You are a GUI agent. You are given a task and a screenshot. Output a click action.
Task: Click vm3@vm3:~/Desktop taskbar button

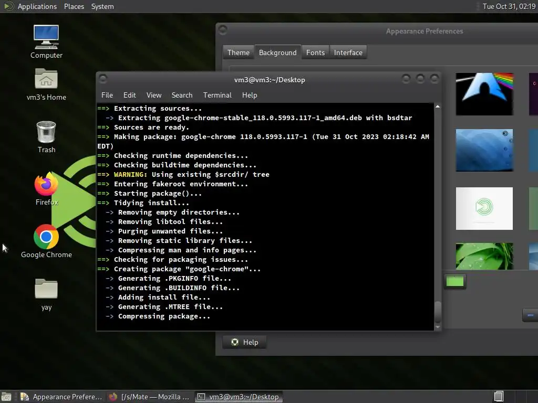tap(239, 397)
